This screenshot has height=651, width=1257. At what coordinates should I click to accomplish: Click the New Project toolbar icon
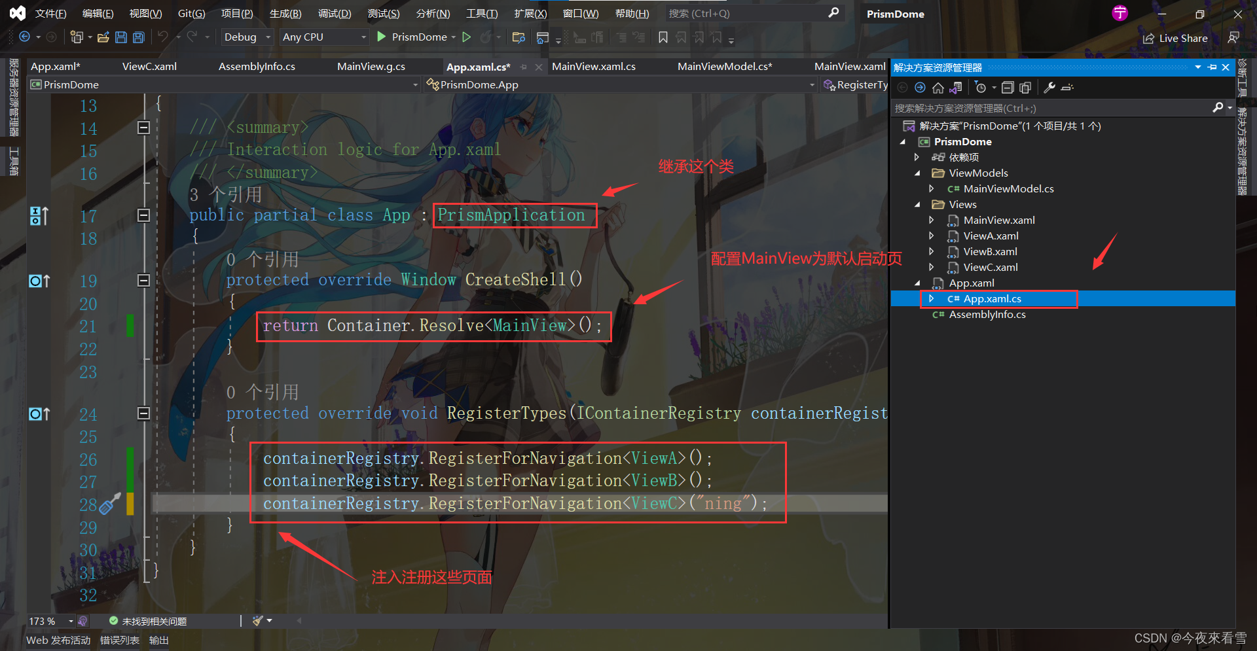coord(77,37)
